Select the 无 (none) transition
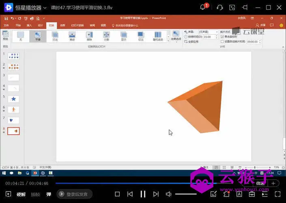Image resolution: width=286 pixels, height=203 pixels. pyautogui.click(x=20, y=36)
